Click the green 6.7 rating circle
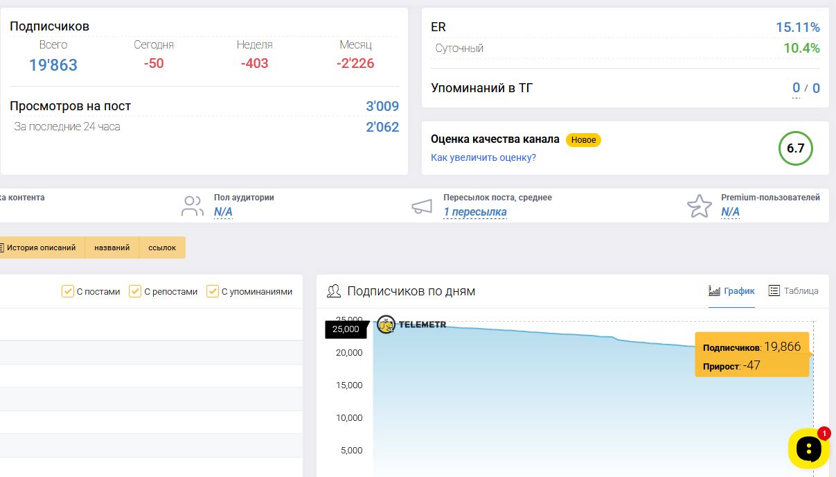Screen dimensions: 836x477 (795, 148)
